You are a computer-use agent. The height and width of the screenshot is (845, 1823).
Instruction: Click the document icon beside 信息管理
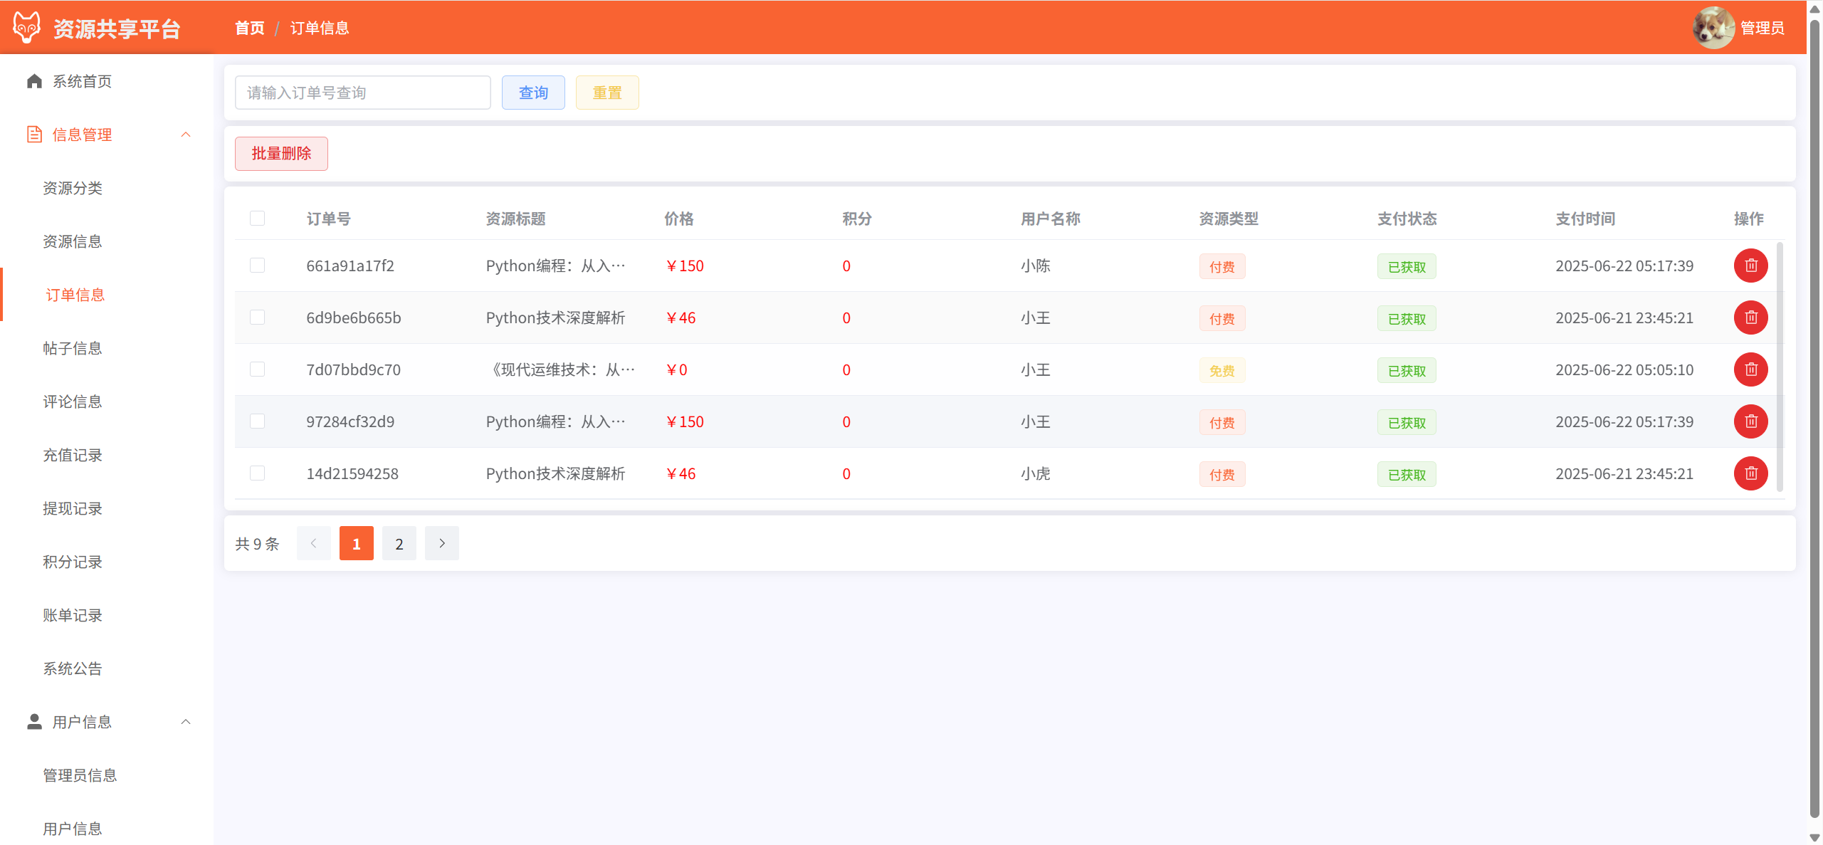[x=34, y=135]
